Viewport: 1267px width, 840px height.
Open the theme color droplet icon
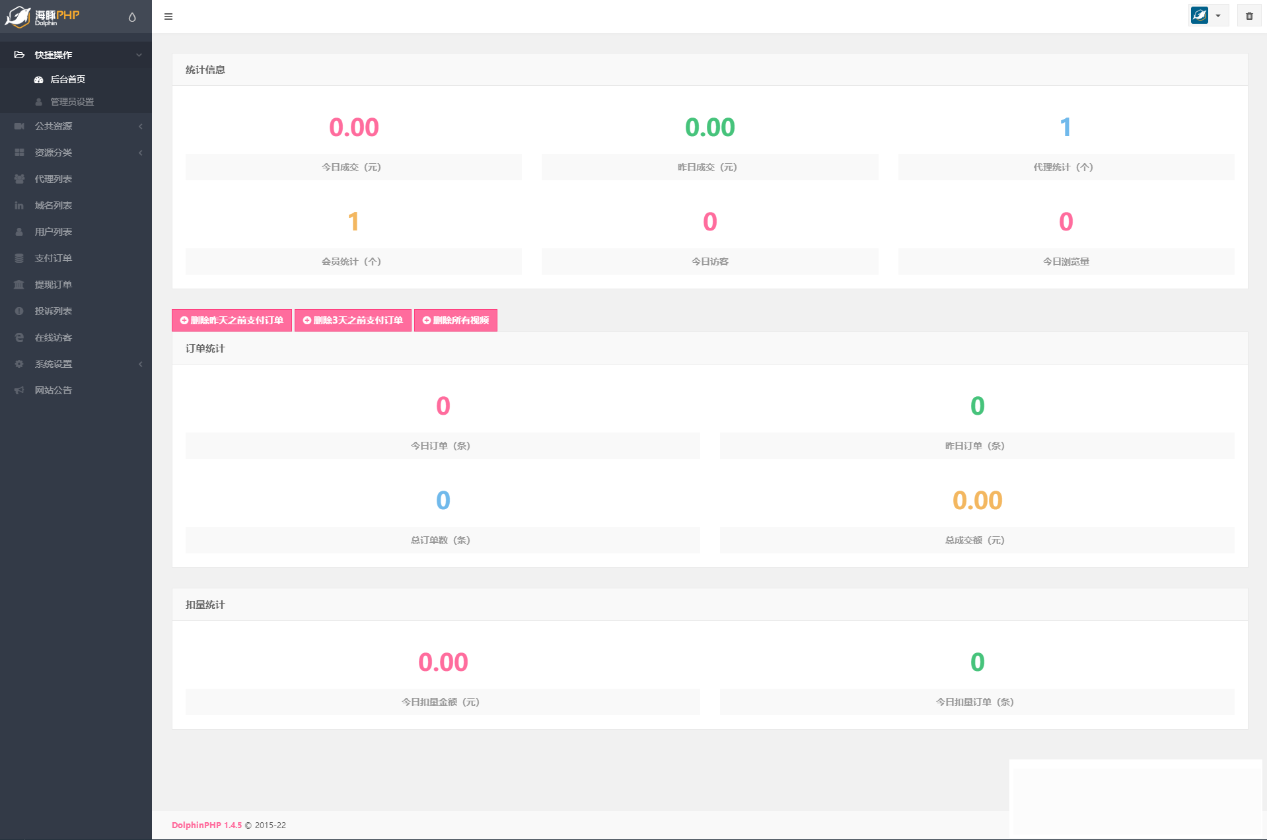click(x=132, y=17)
